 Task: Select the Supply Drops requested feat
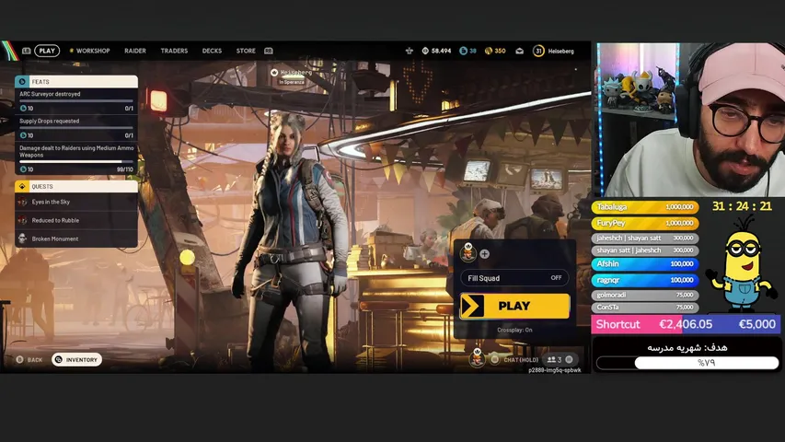[x=76, y=128]
